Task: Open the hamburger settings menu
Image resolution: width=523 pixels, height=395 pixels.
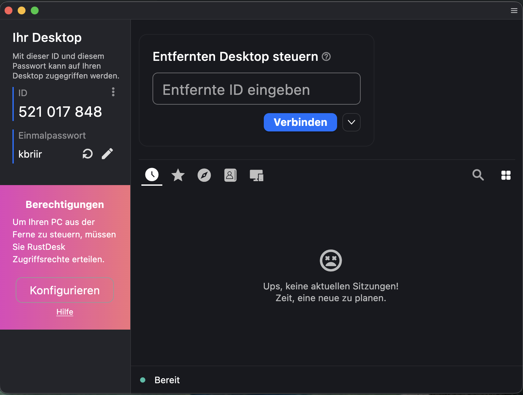Action: pos(514,11)
